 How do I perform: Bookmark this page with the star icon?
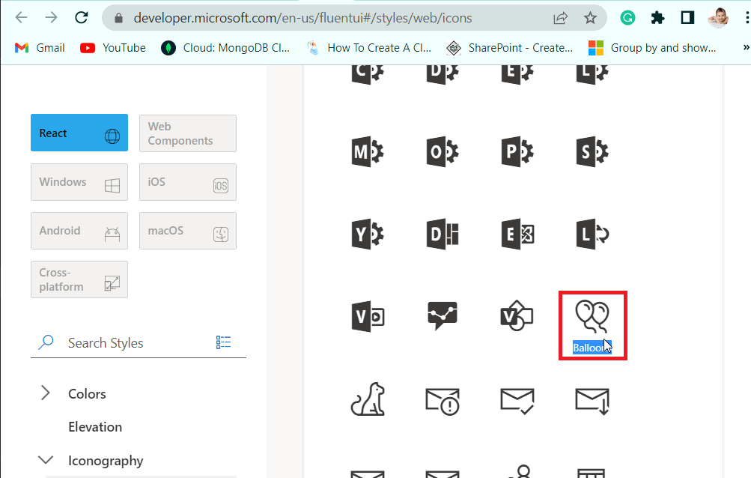point(590,18)
